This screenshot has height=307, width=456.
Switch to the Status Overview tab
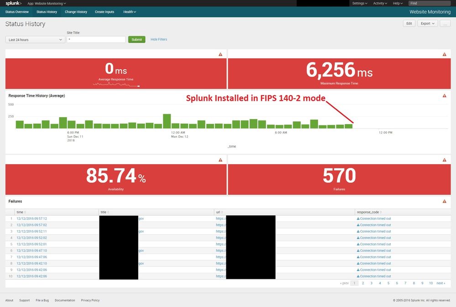point(17,12)
